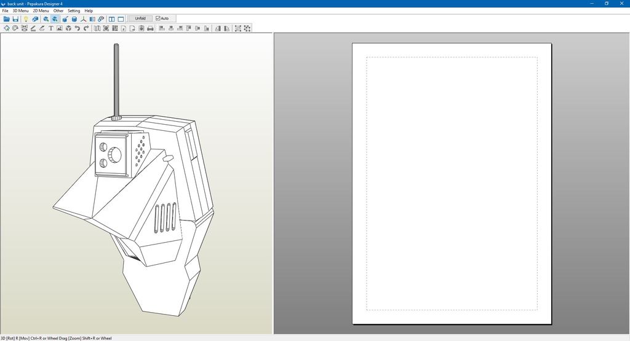Image resolution: width=630 pixels, height=341 pixels.
Task: Click the blue cylinder solid-face icon
Action: (74, 19)
